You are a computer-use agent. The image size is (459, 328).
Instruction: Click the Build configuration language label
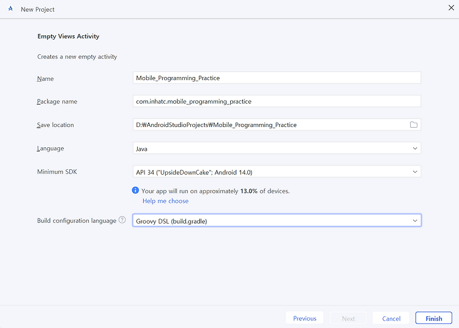click(76, 220)
